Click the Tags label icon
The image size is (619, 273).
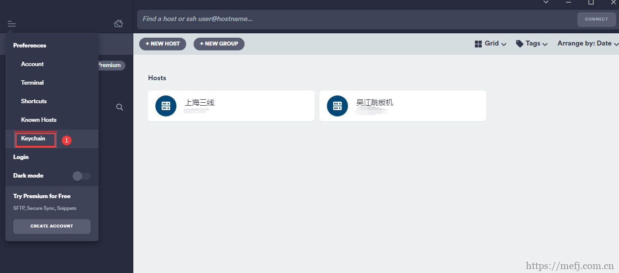pos(520,44)
